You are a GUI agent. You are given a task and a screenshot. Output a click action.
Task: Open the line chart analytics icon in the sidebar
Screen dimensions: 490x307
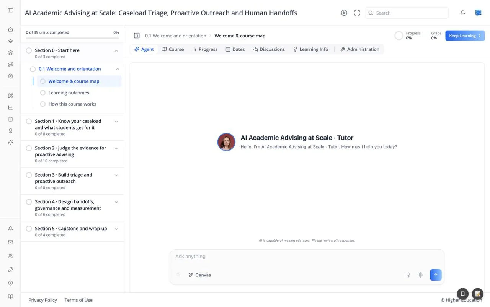click(10, 107)
